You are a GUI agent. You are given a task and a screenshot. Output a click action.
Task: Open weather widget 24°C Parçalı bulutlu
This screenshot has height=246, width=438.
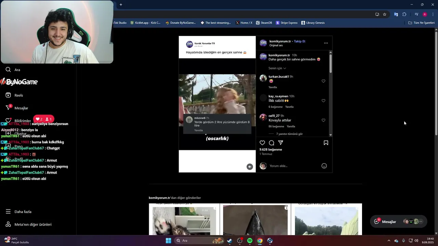(16, 241)
